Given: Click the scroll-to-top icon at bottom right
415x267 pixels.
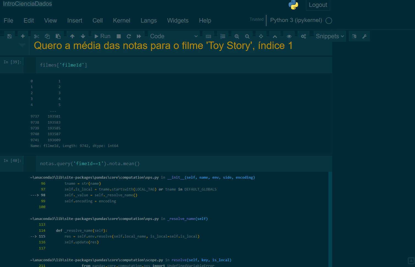Looking at the screenshot, I should (411, 261).
